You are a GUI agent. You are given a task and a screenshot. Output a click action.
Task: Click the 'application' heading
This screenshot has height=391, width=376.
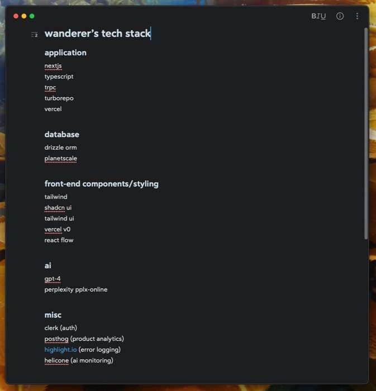coord(65,53)
